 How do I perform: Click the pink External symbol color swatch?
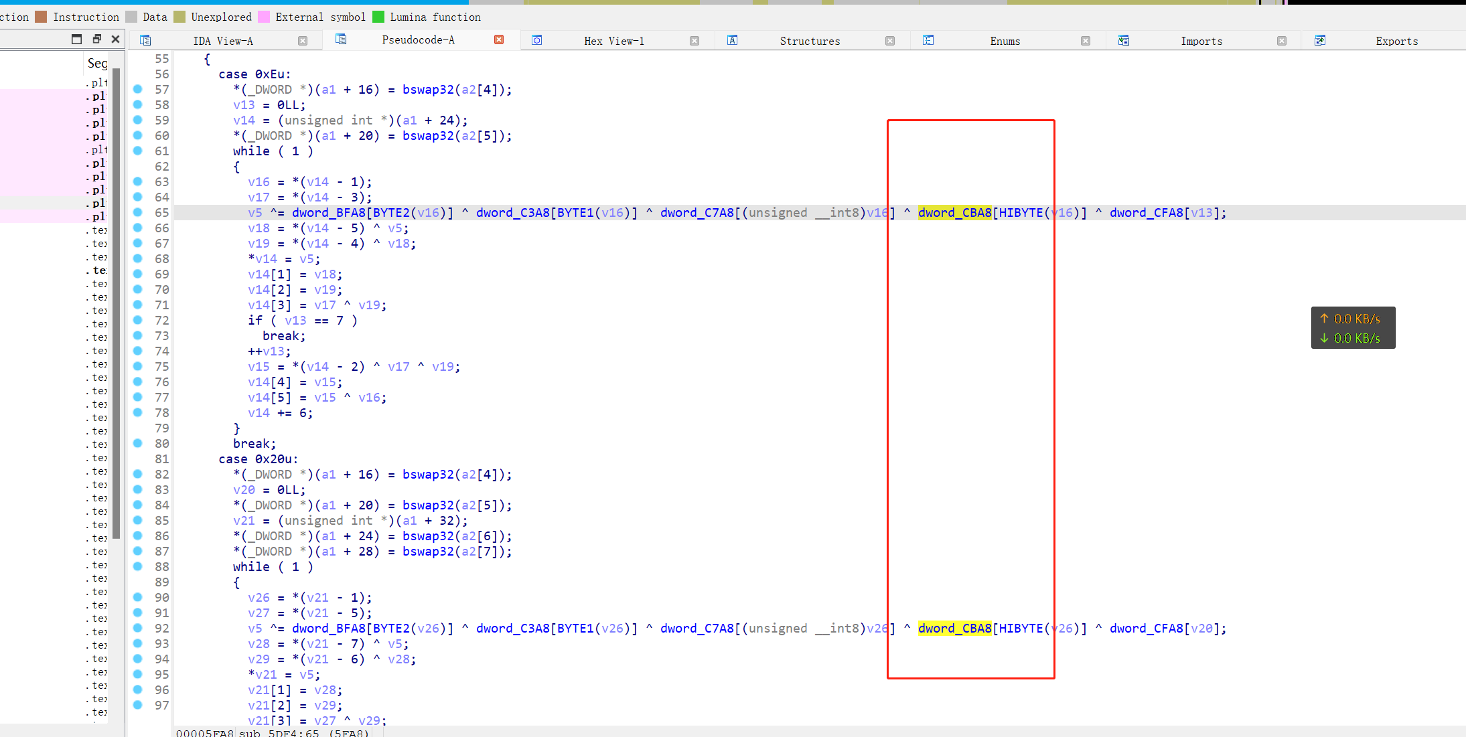[x=264, y=17]
